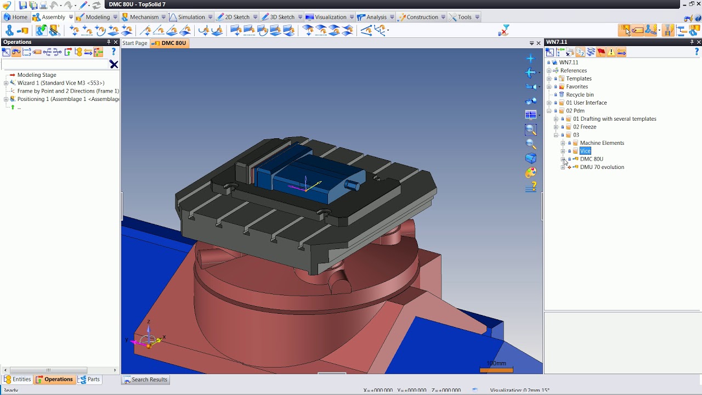
Task: Open the Operations panel help question mark
Action: click(114, 52)
